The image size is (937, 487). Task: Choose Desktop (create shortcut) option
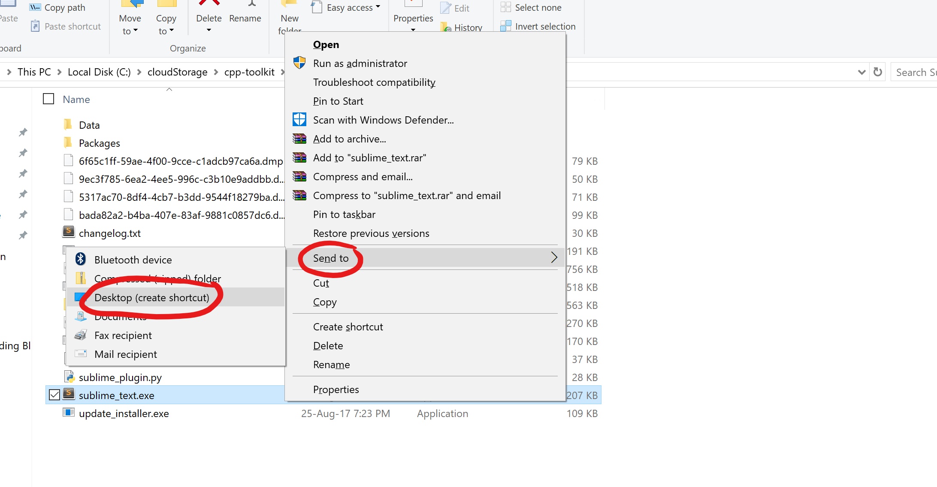click(152, 297)
